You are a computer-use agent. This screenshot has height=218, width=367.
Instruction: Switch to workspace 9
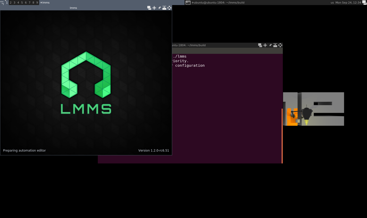click(x=37, y=3)
